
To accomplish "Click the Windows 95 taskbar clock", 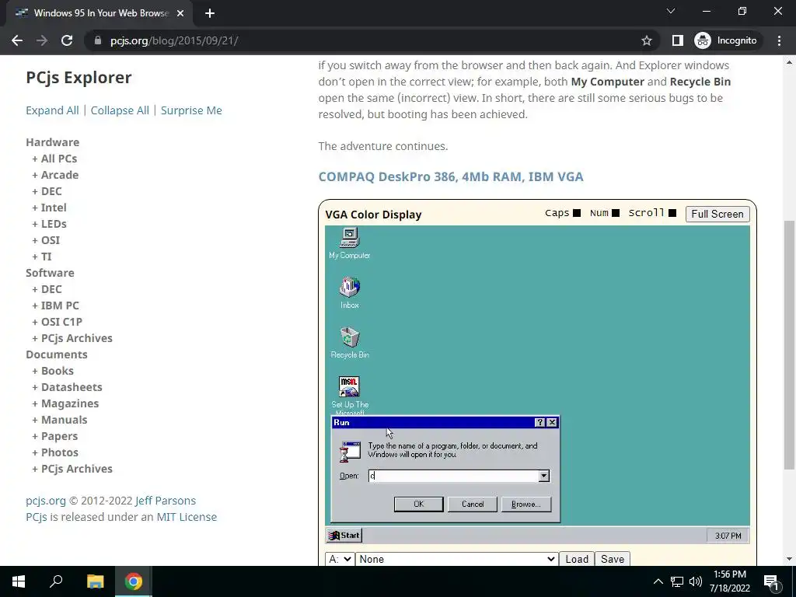I will point(728,536).
